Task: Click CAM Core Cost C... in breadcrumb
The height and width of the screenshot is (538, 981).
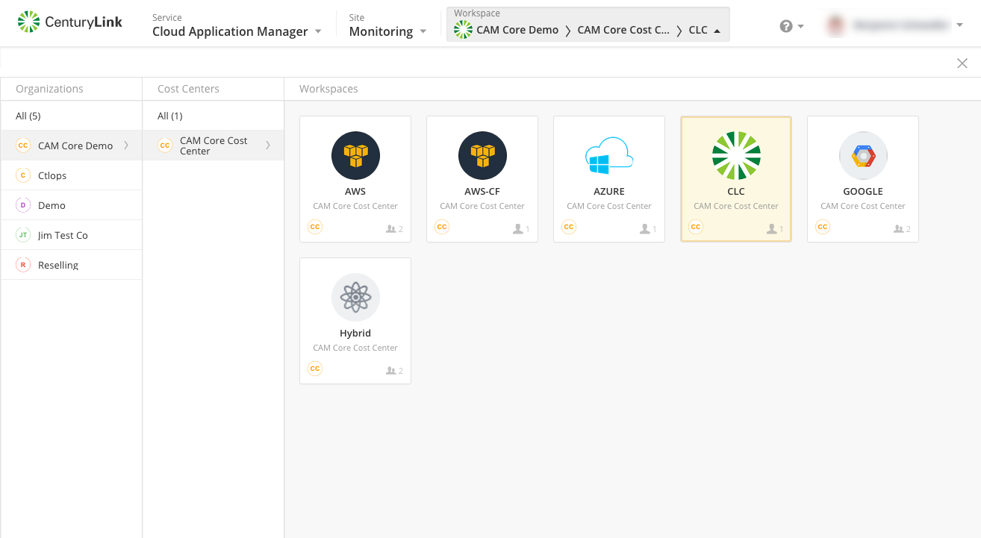Action: point(623,31)
